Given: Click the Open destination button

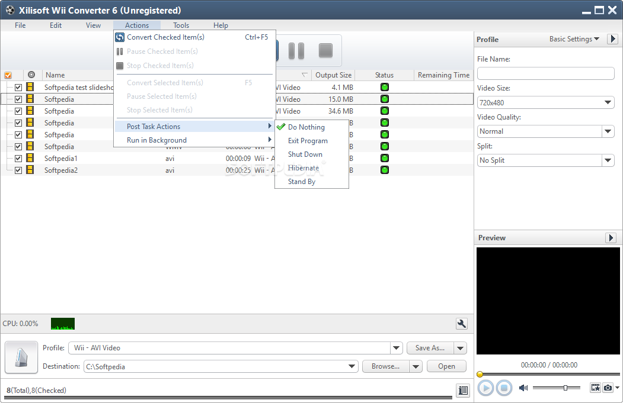Looking at the screenshot, I should pos(446,366).
